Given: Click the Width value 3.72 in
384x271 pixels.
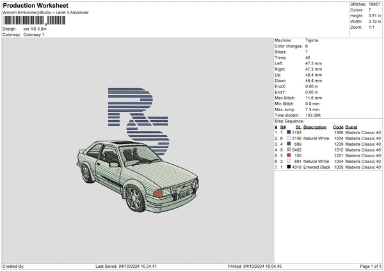Looking at the screenshot, I should (x=374, y=22).
